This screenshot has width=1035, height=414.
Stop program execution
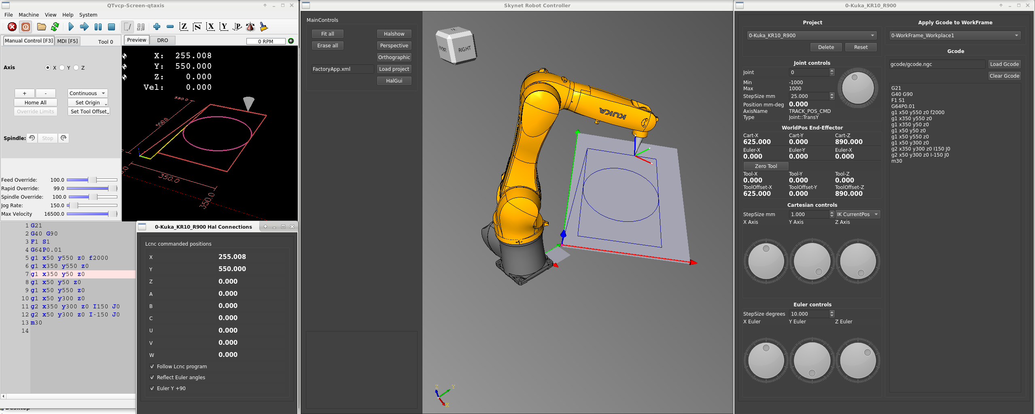111,27
